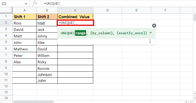Select column A header
The image size is (196, 103).
point(25,10)
